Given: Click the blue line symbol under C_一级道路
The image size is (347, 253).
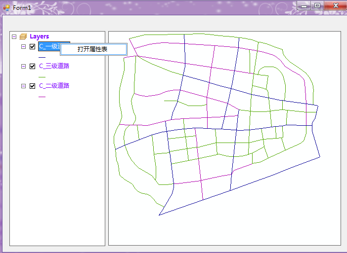Looking at the screenshot, I should (42, 57).
